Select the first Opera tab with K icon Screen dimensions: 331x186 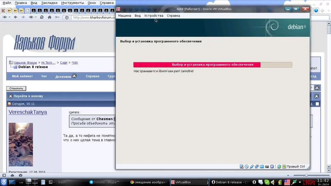tap(3, 10)
